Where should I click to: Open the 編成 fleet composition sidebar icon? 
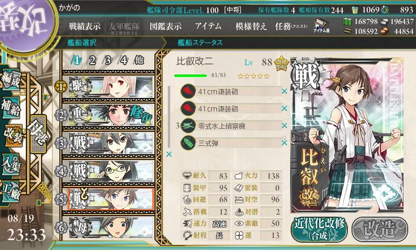point(11,80)
